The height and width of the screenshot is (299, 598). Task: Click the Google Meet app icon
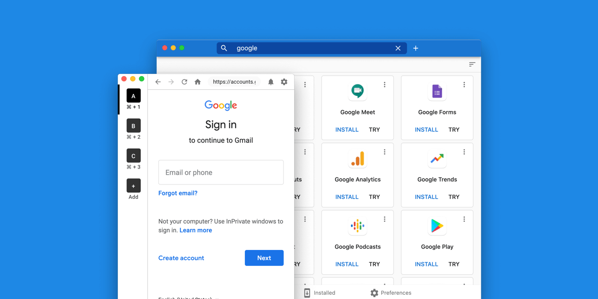tap(358, 92)
